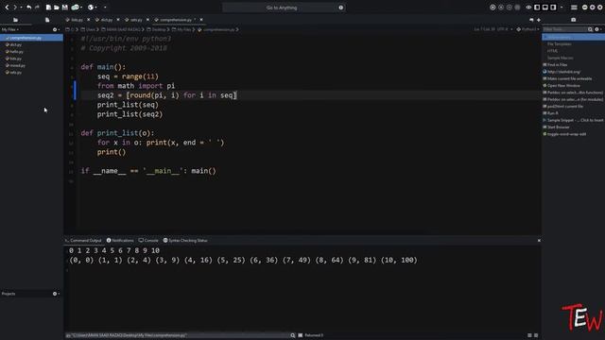The image size is (605, 340).
Task: Focus the Filter Tools search field
Action: click(565, 29)
